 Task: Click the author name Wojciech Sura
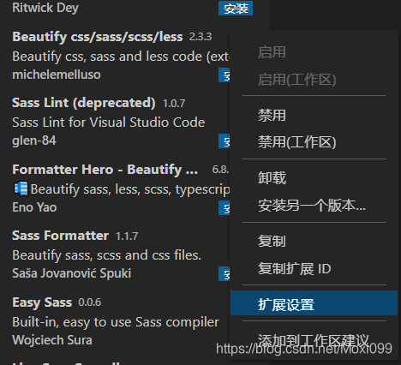[52, 340]
